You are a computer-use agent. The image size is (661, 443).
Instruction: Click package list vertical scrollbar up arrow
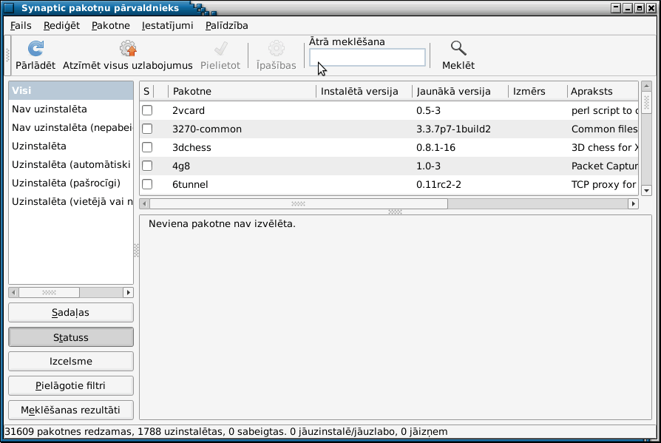tap(646, 86)
